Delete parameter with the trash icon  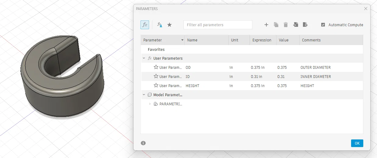[286, 25]
